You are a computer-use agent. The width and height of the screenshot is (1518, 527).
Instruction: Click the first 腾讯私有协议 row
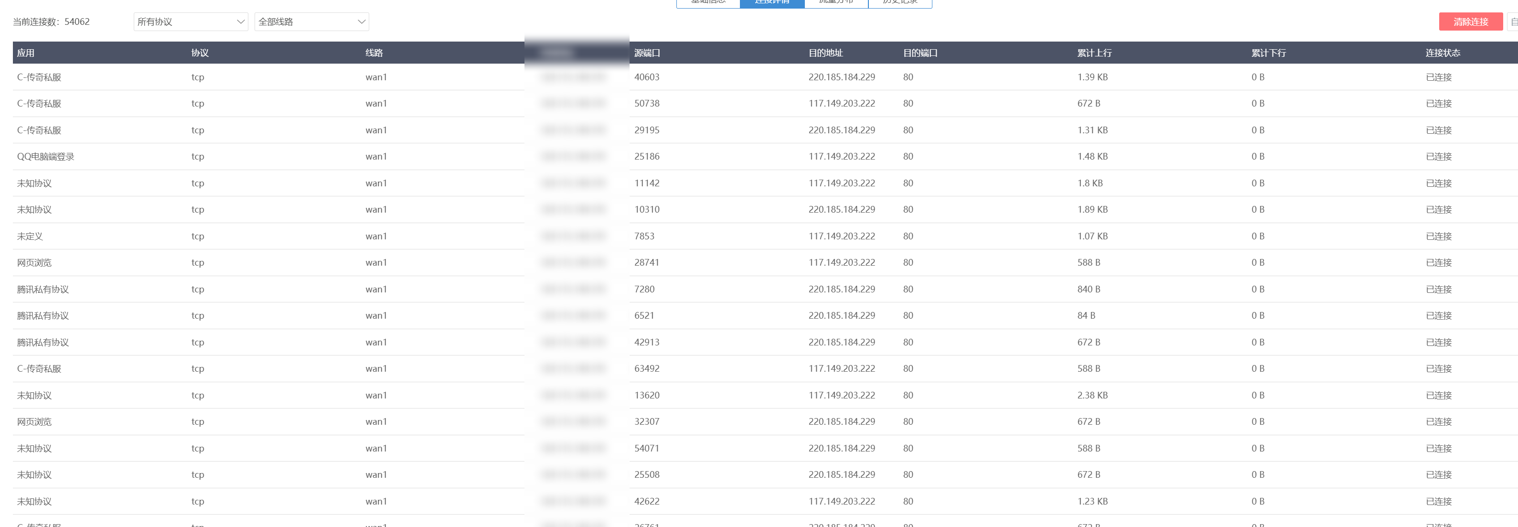(43, 289)
